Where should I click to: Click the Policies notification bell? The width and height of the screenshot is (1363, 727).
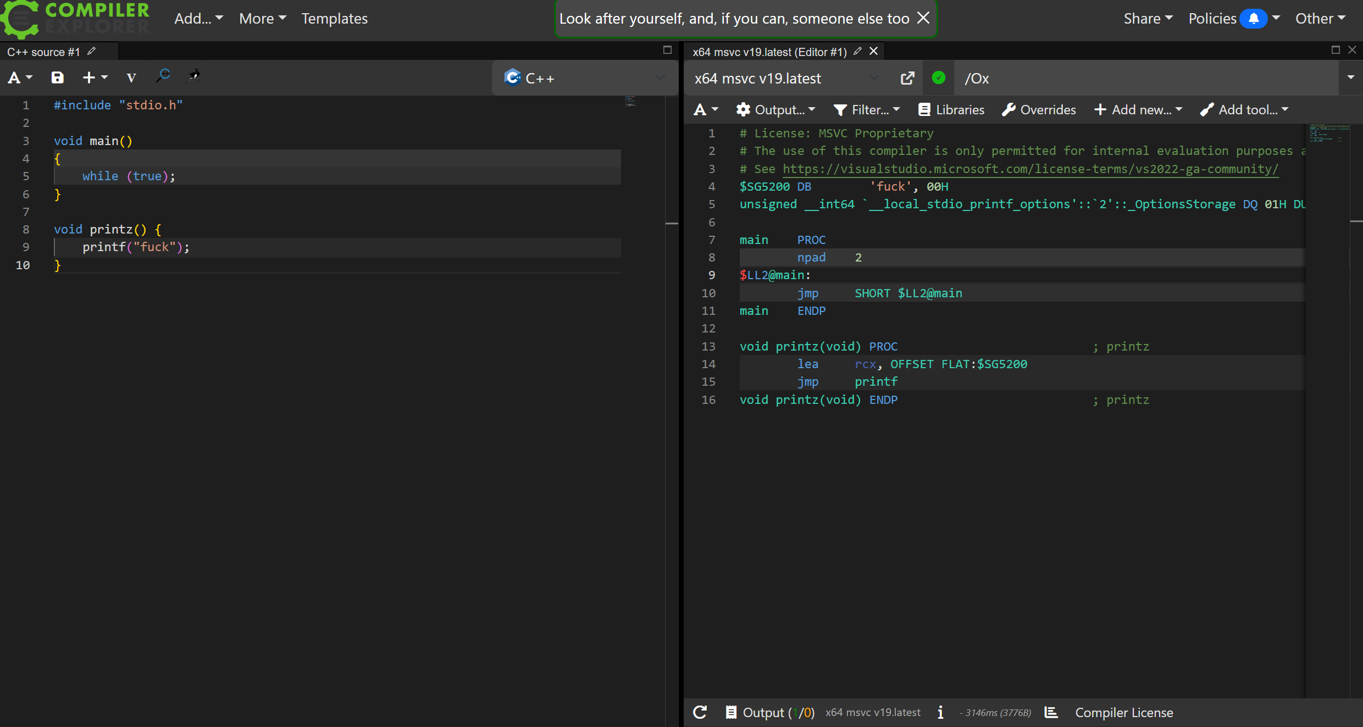point(1253,19)
